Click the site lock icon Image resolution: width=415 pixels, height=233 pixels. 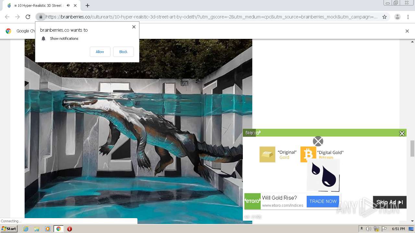click(41, 17)
